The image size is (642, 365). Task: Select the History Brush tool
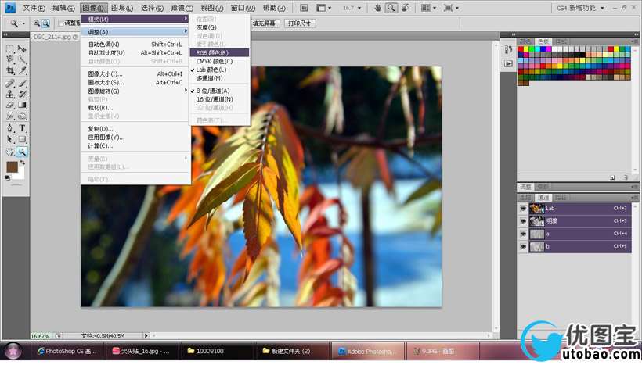coord(22,94)
